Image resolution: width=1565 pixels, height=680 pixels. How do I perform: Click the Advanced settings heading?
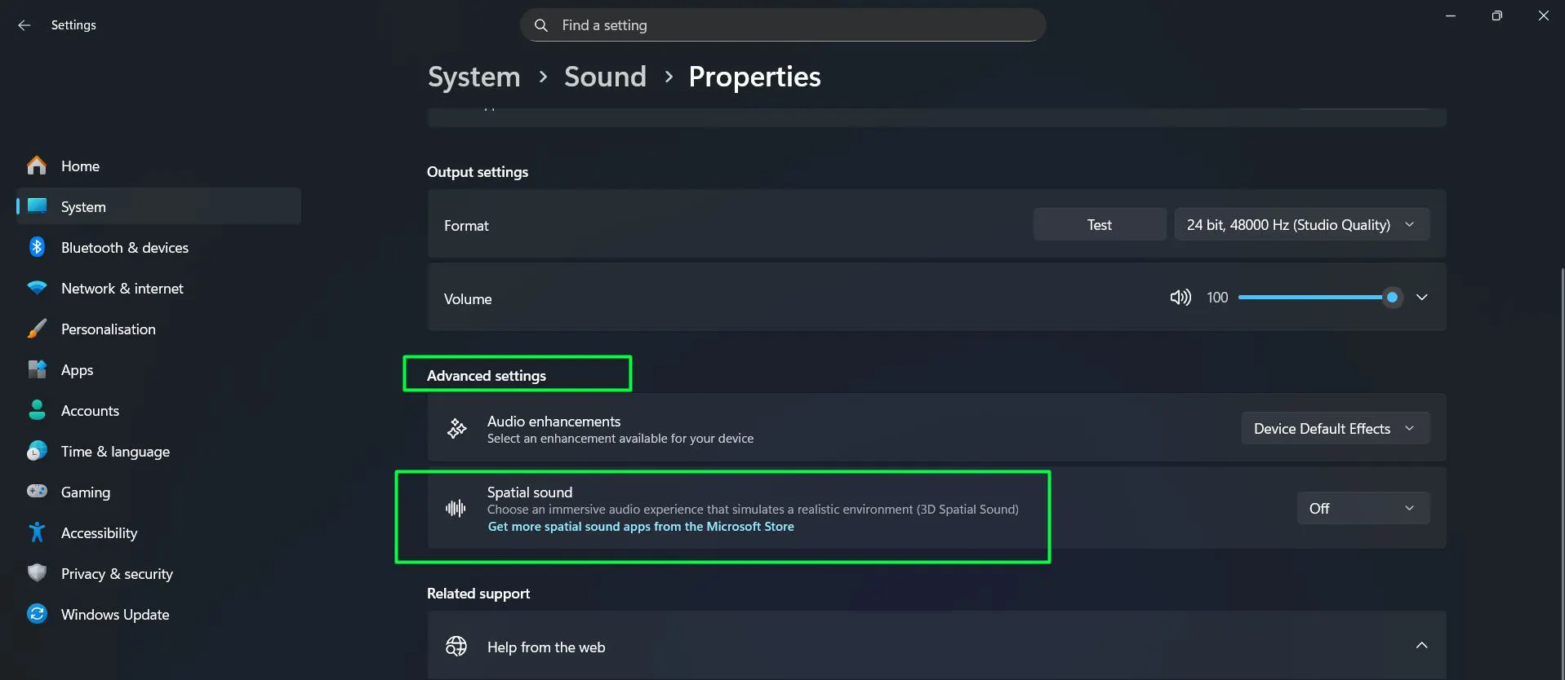[x=487, y=376]
